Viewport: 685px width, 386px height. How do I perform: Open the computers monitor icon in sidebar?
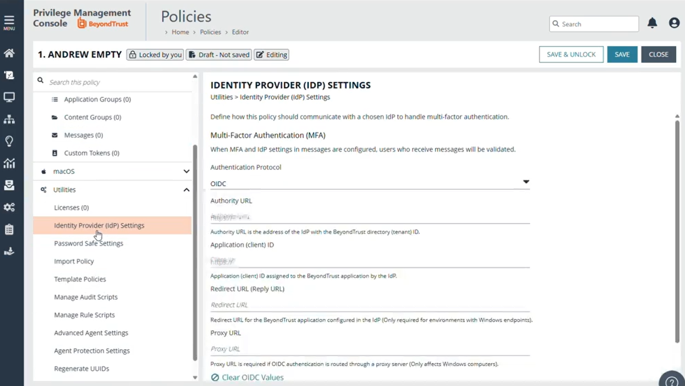pyautogui.click(x=9, y=97)
